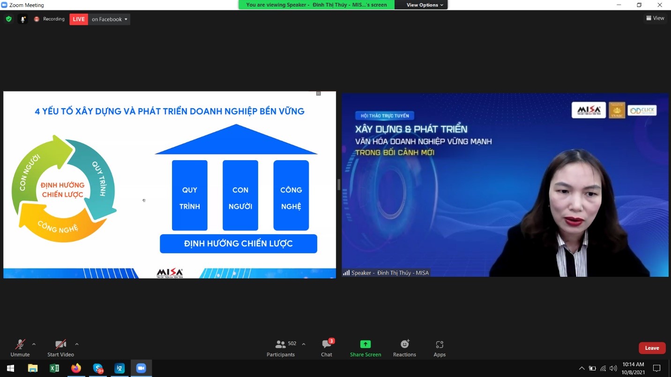Open the Chat panel

click(x=327, y=348)
